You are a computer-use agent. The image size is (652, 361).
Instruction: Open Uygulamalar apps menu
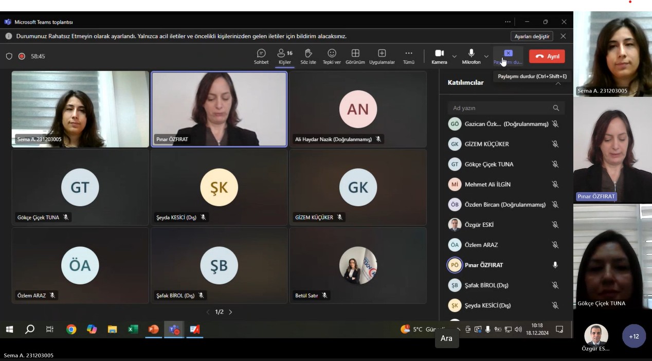382,56
